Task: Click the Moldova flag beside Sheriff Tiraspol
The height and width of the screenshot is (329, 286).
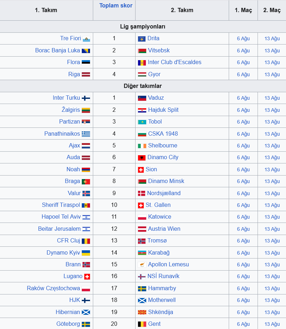Action: coord(86,205)
